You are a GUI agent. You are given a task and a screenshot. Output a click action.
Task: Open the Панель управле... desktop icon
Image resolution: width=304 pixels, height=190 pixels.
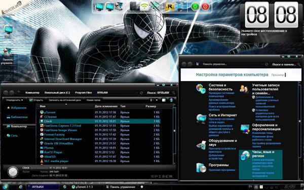(8, 56)
